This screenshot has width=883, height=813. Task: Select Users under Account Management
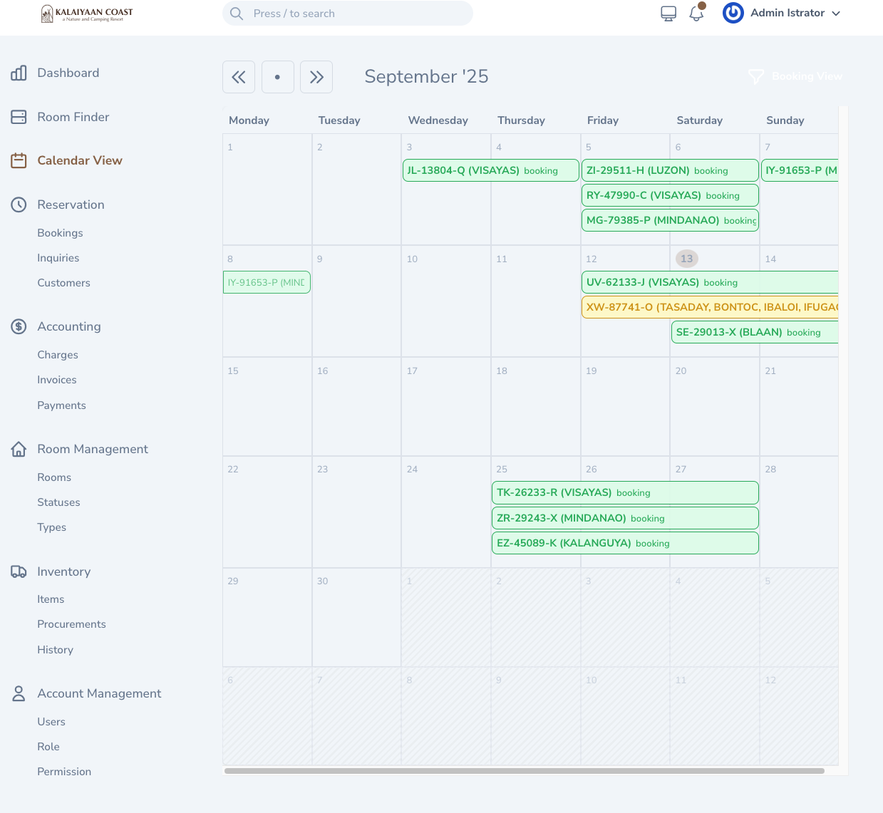[x=51, y=722]
